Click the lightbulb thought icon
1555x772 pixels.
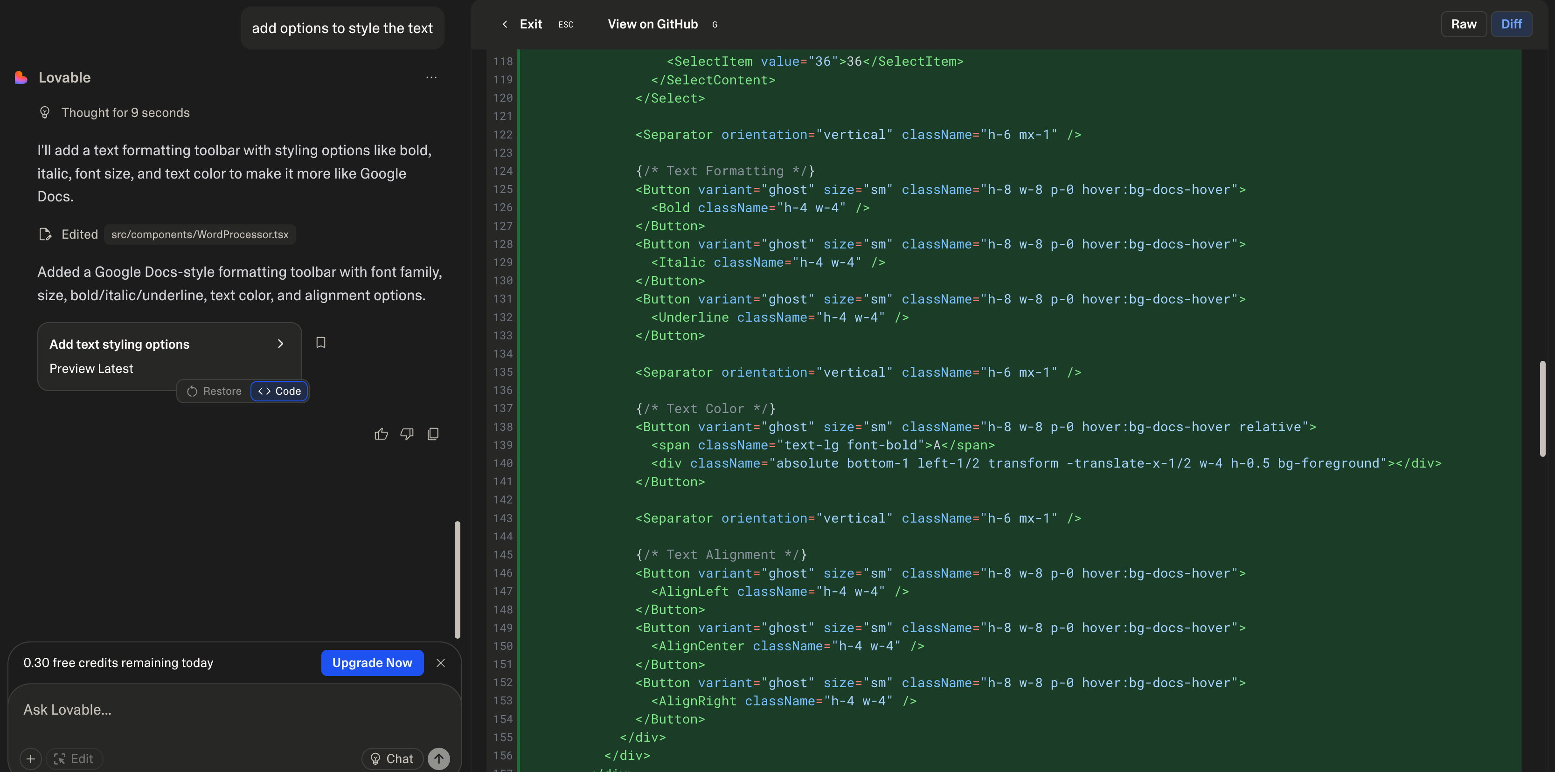tap(45, 112)
